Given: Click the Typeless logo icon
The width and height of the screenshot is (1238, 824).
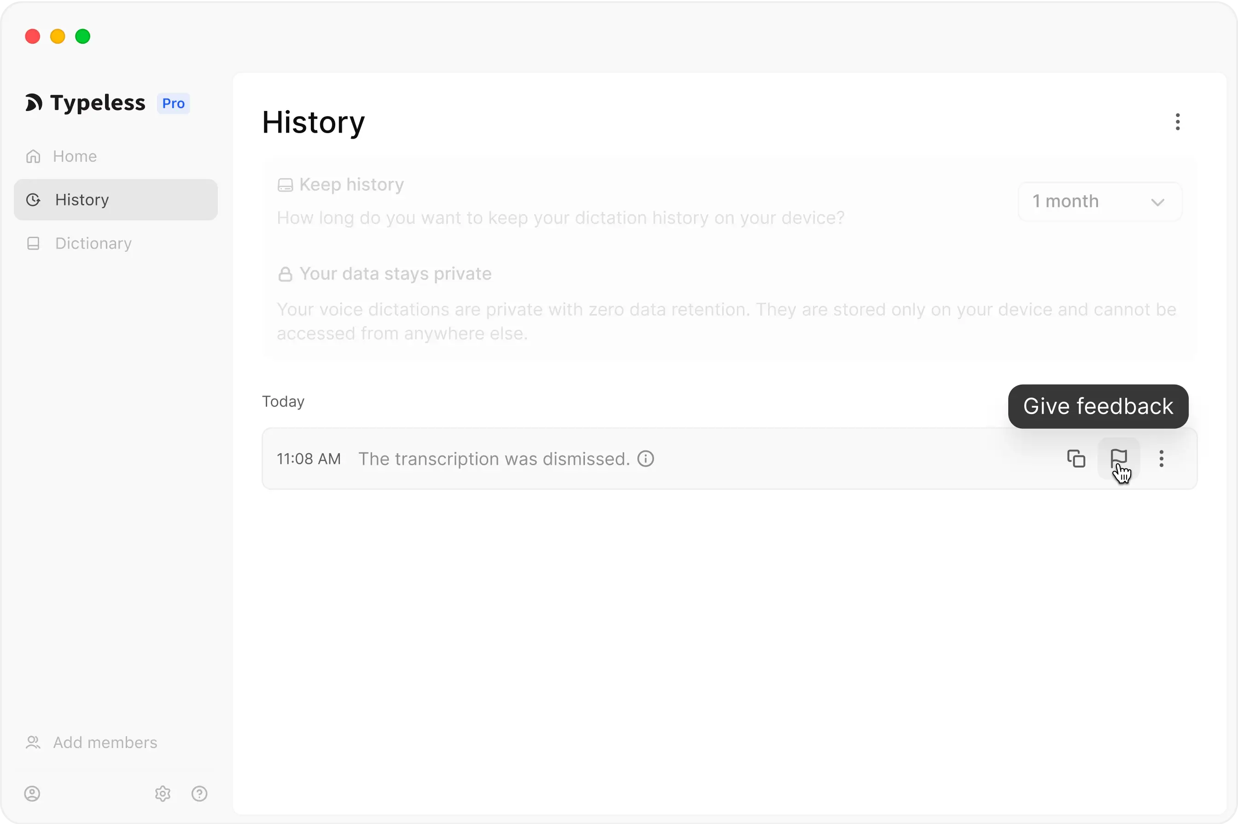Looking at the screenshot, I should (x=34, y=102).
